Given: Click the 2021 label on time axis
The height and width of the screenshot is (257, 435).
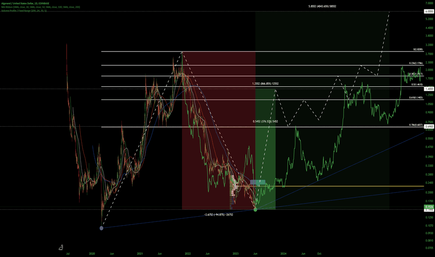Looking at the screenshot, I should (140, 254).
